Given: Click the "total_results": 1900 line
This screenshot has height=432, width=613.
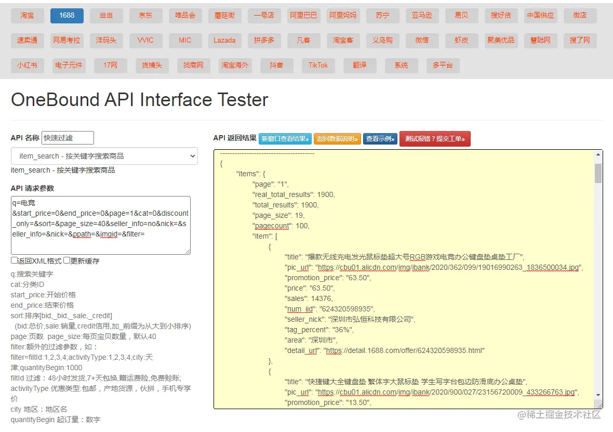Looking at the screenshot, I should [286, 205].
